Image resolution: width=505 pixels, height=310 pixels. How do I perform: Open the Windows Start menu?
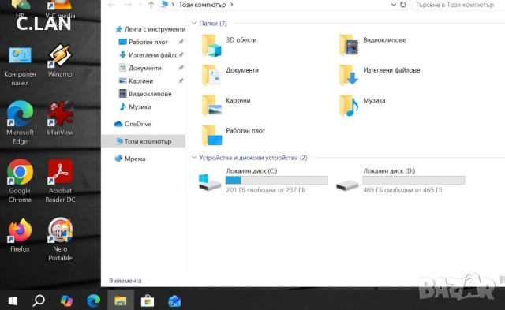pyautogui.click(x=13, y=301)
